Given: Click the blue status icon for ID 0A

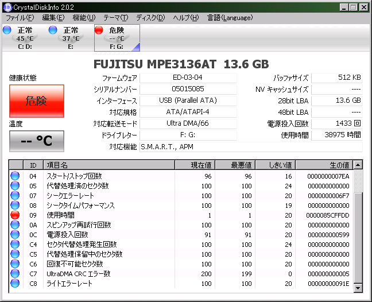Looking at the screenshot, I should [15, 224].
